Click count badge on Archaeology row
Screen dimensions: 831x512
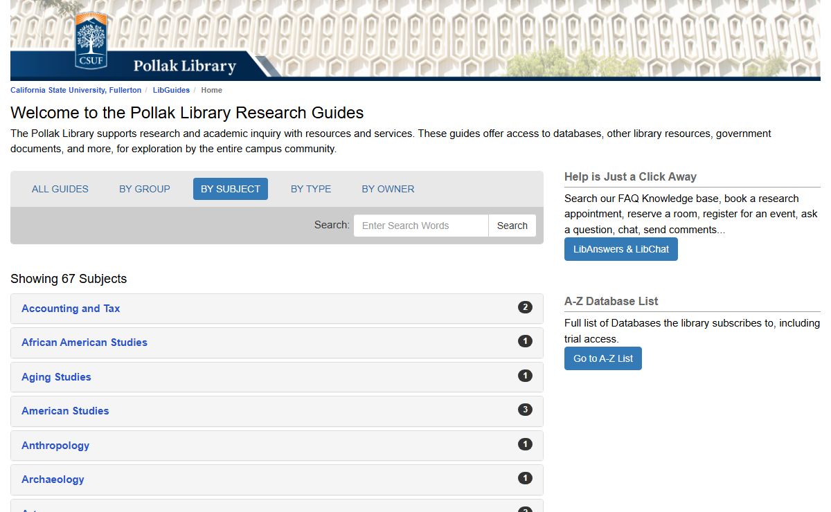click(x=526, y=478)
